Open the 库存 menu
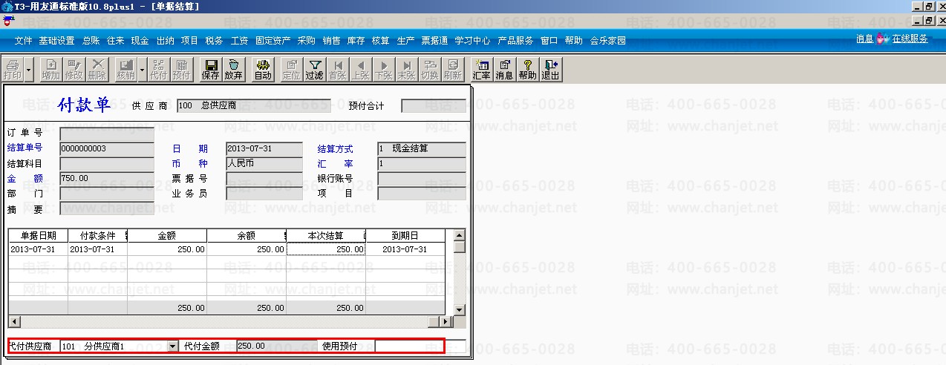 point(356,41)
